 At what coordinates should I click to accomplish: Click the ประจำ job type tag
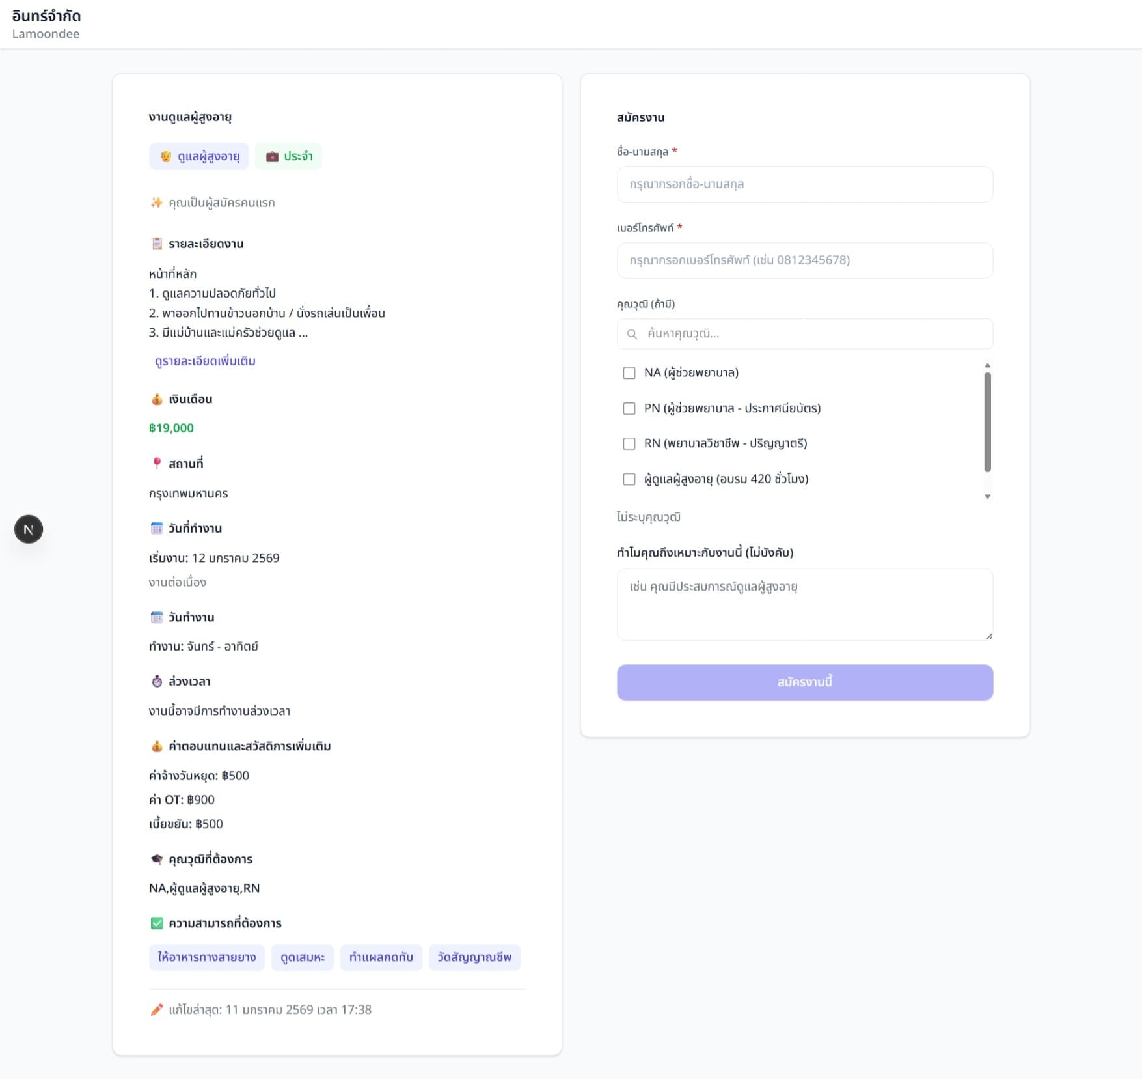tap(288, 156)
